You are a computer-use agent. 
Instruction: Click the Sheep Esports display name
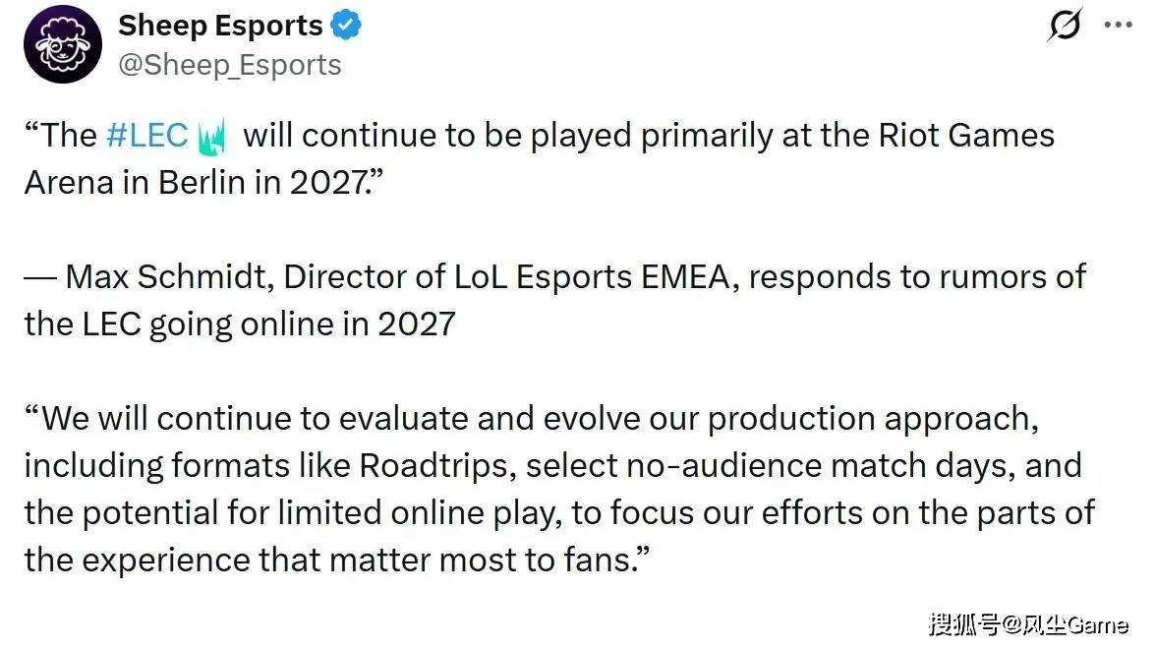click(220, 27)
